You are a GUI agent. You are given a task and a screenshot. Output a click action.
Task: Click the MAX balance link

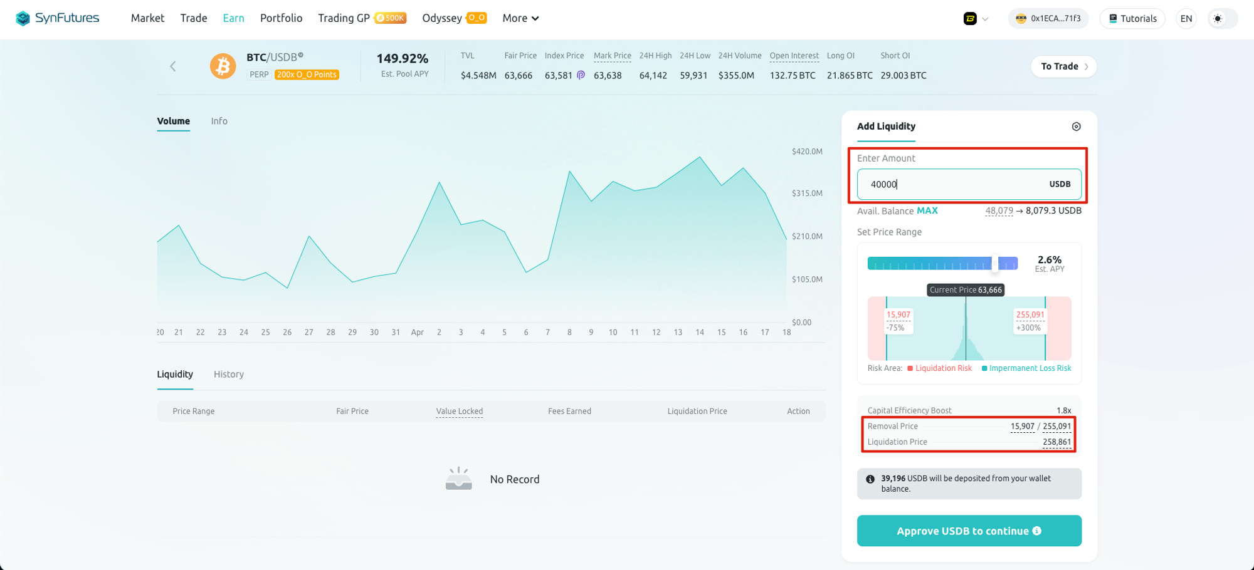click(927, 210)
